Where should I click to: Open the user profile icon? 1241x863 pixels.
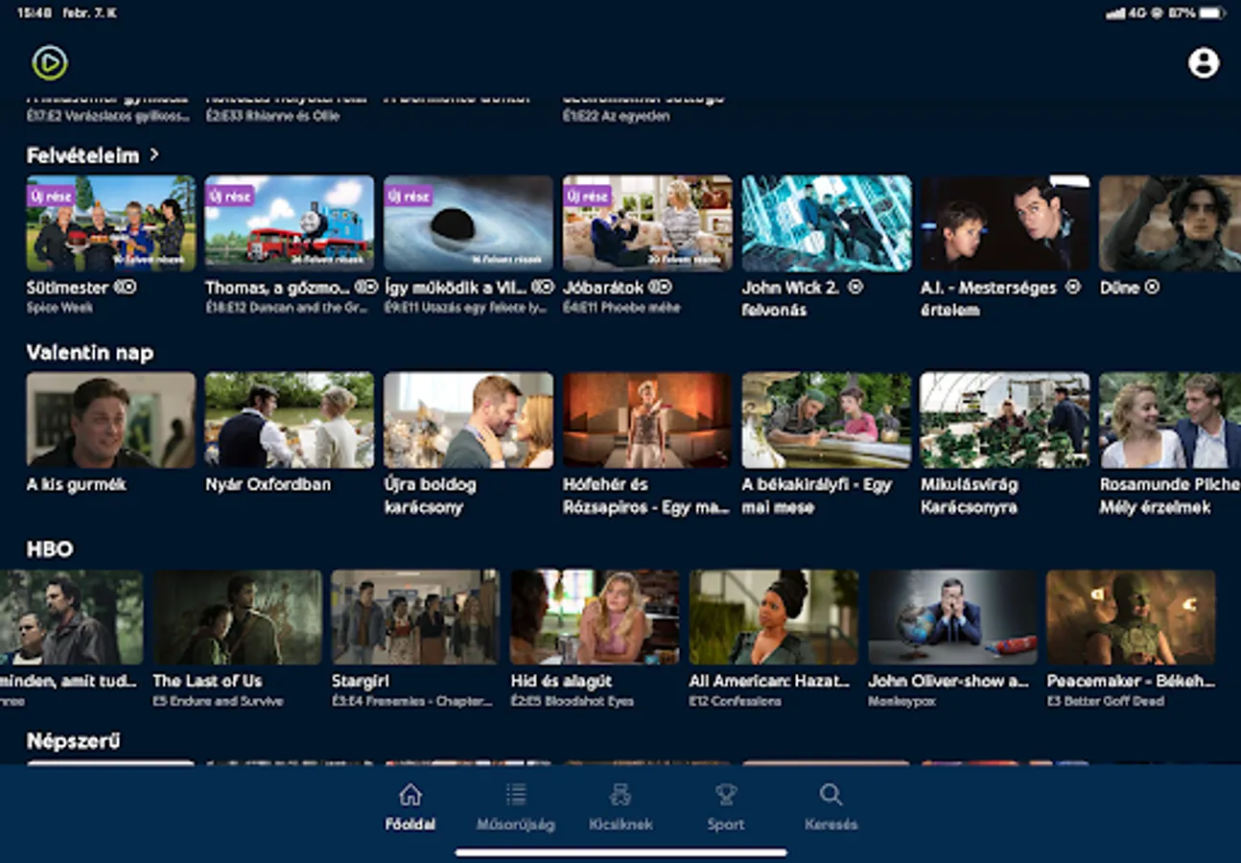(x=1203, y=63)
